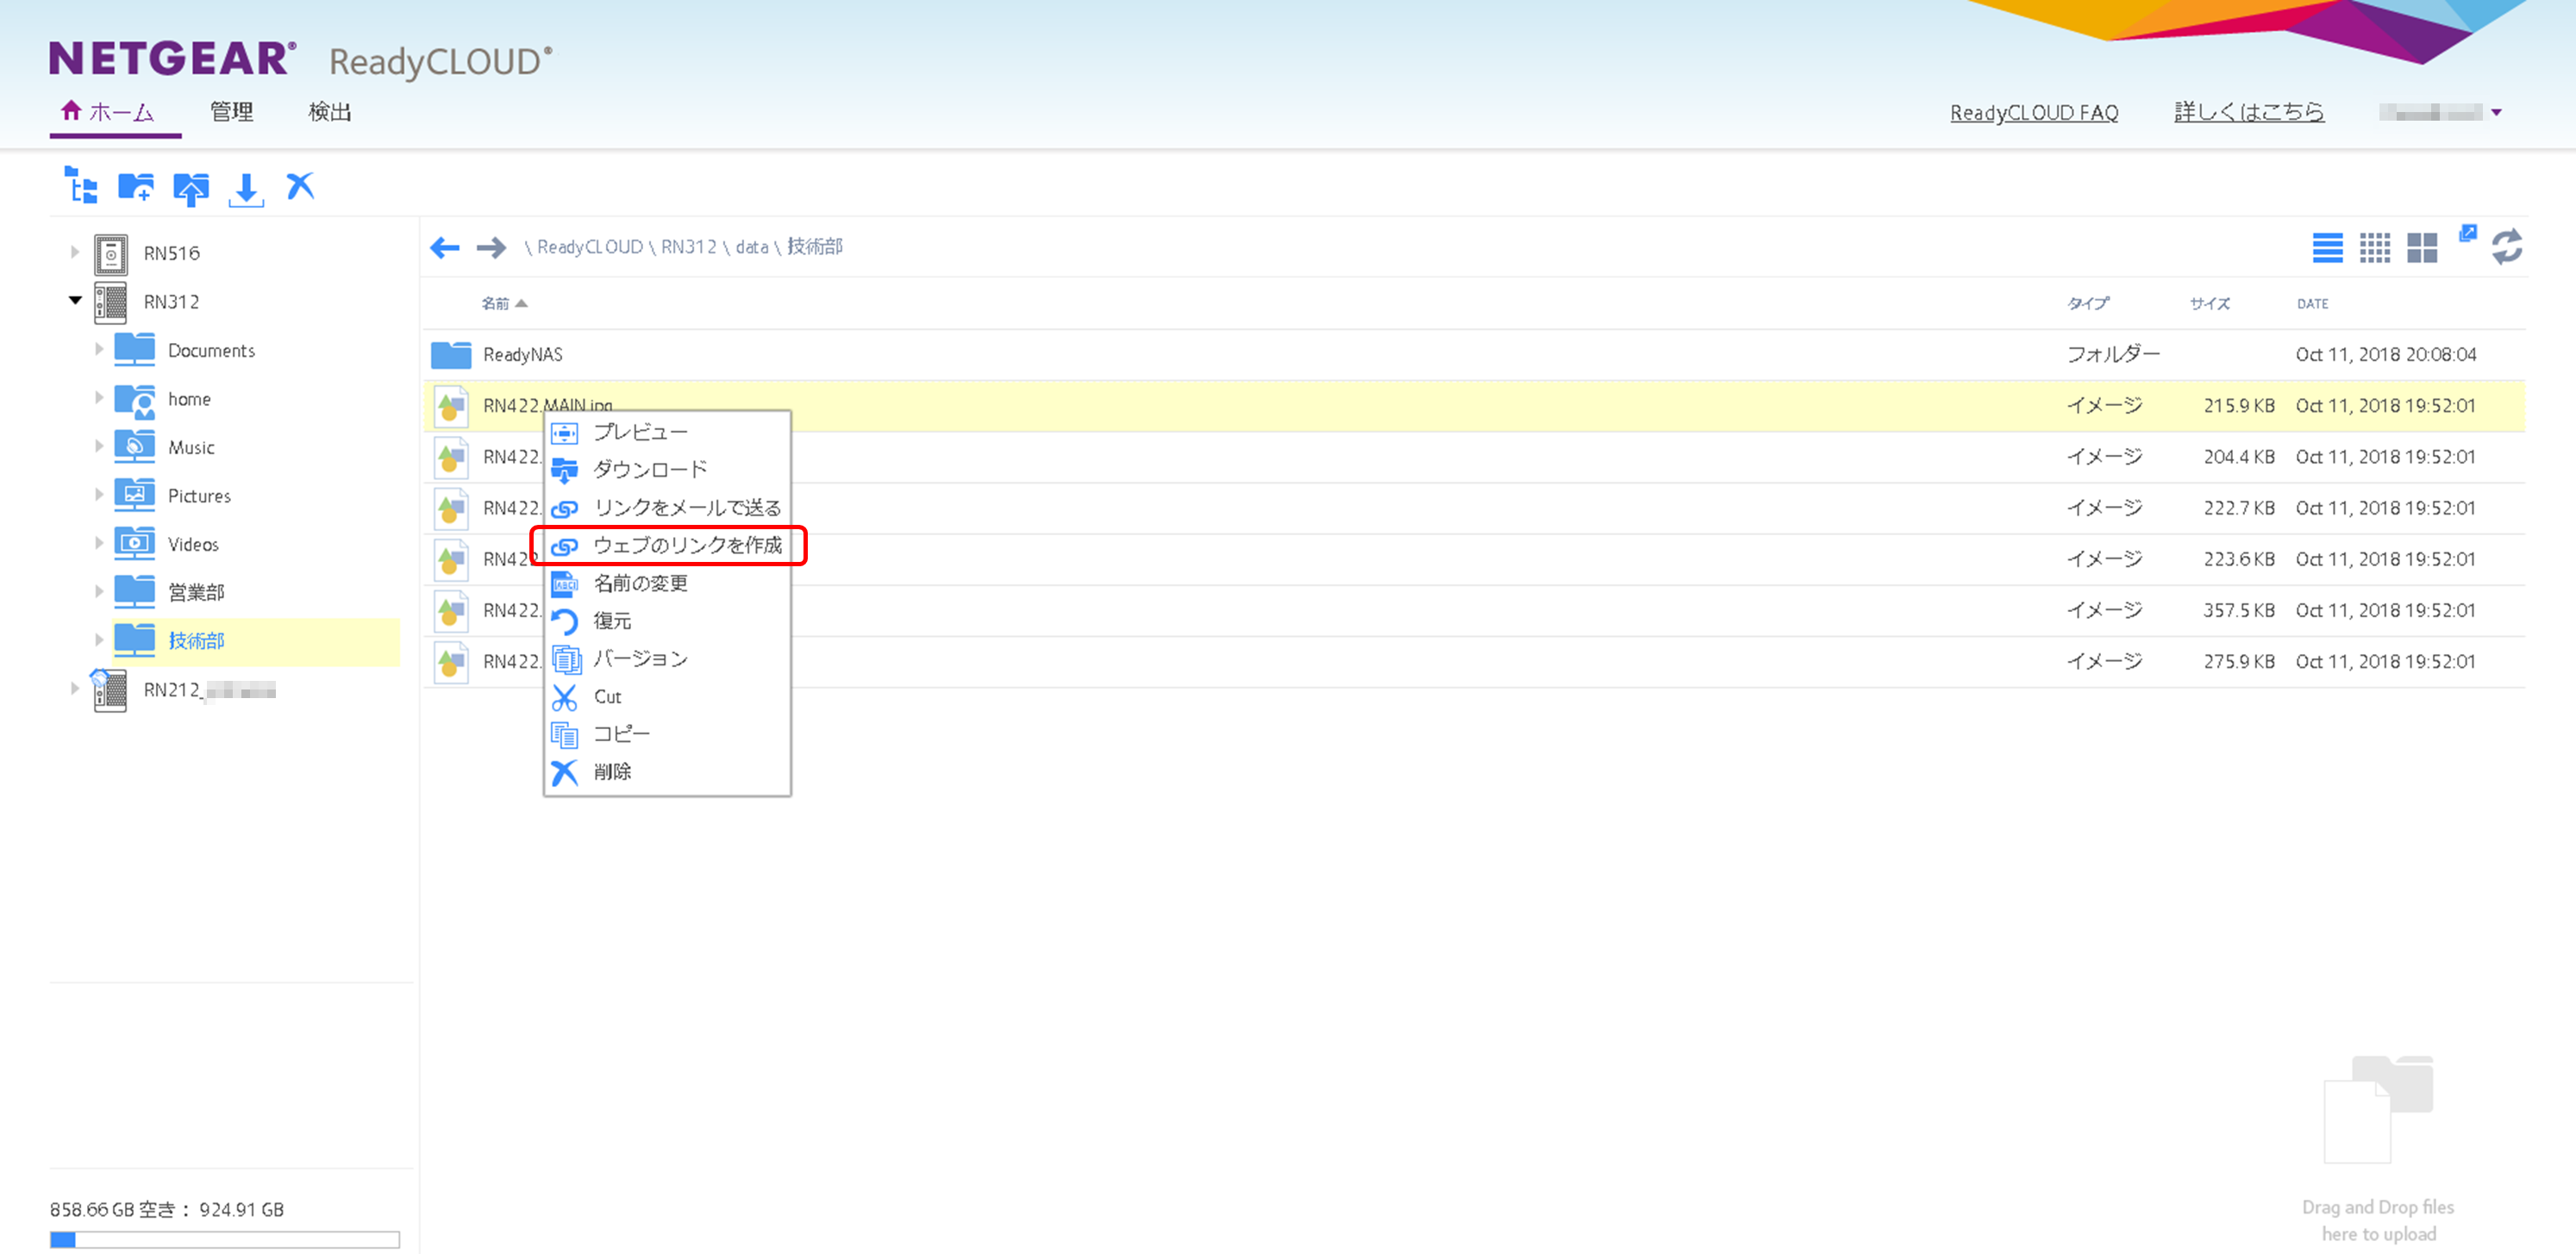The image size is (2576, 1254).
Task: Expand the Documents folder node
Action: point(99,349)
